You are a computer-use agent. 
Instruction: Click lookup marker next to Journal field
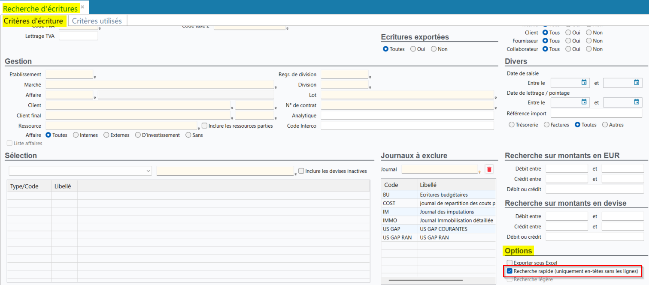(479, 172)
